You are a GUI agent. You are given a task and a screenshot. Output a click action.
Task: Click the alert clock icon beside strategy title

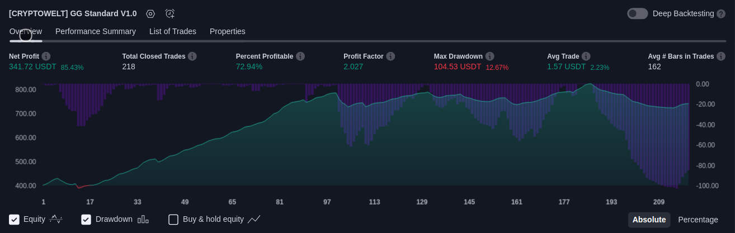(x=170, y=13)
